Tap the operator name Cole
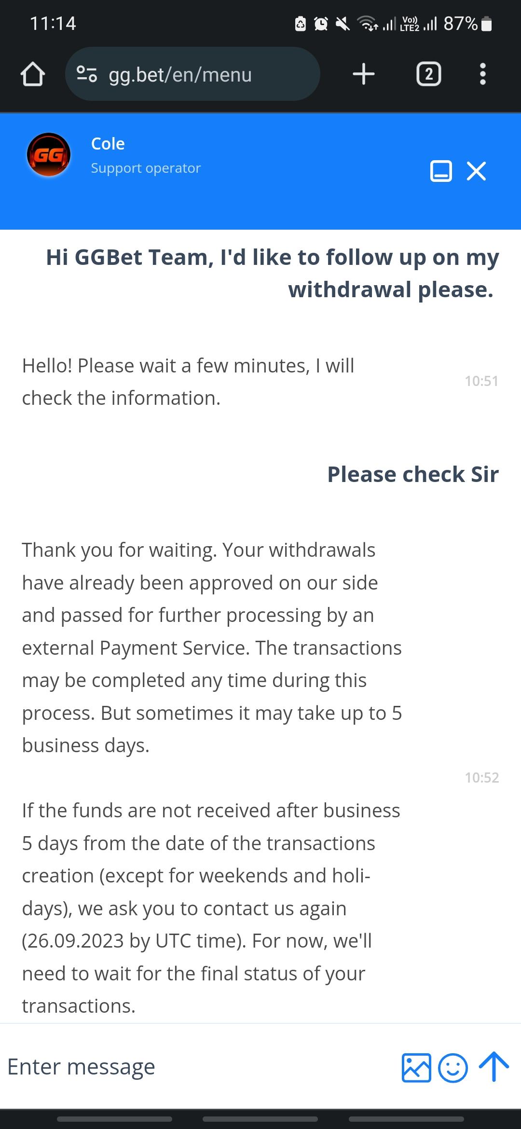 pyautogui.click(x=108, y=143)
